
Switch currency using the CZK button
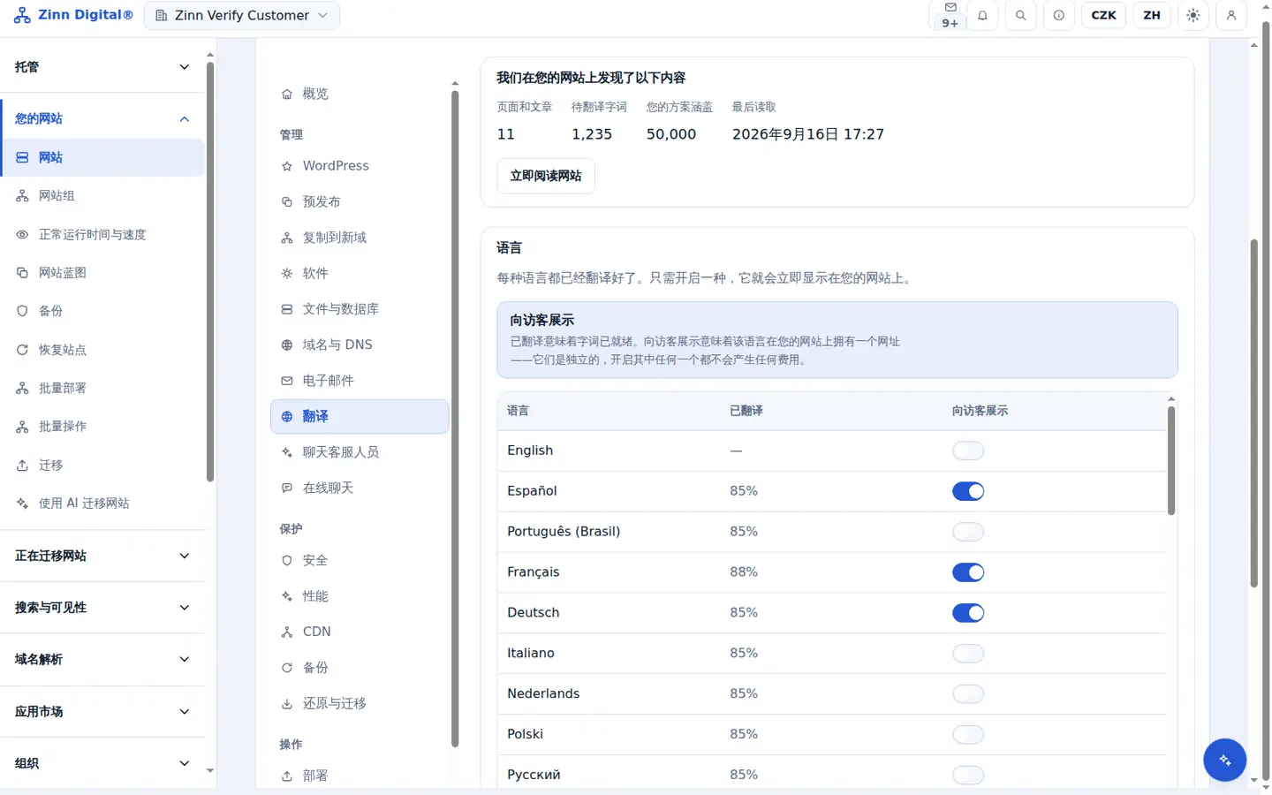point(1103,15)
